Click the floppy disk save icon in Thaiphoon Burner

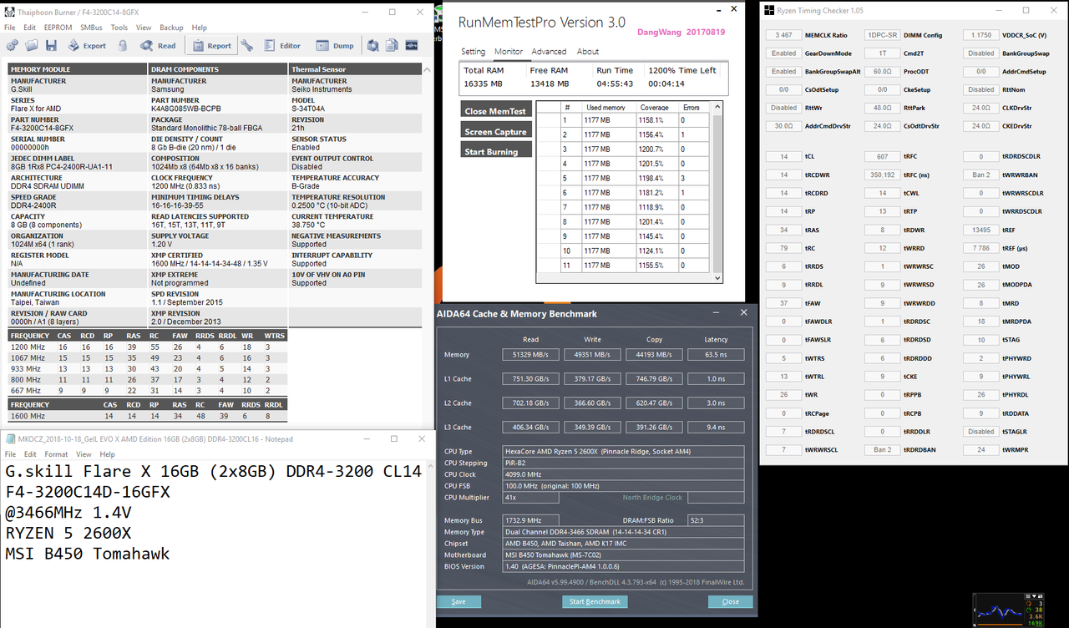point(51,46)
